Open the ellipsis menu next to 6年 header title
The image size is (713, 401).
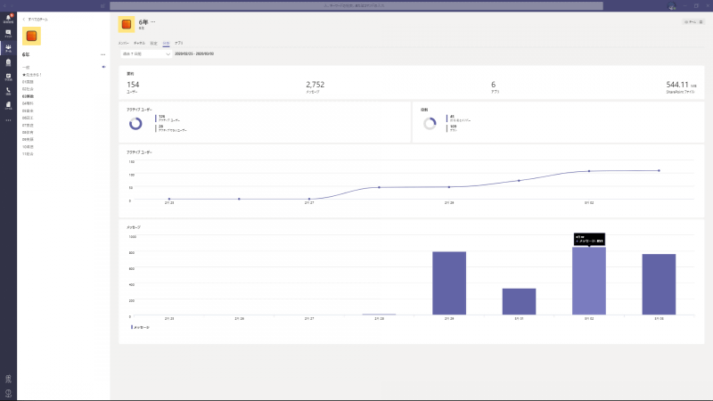pyautogui.click(x=152, y=21)
